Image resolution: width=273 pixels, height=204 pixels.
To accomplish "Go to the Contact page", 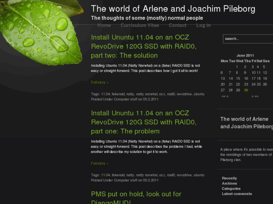I will click(177, 25).
